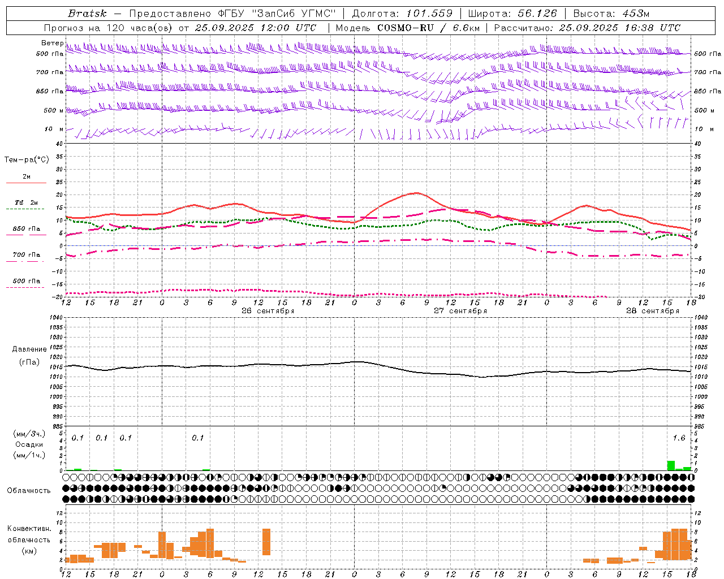Screen dimensions: 724x579
Task: Click the 'Конвективн.' convective cloud label
Action: pos(29,529)
